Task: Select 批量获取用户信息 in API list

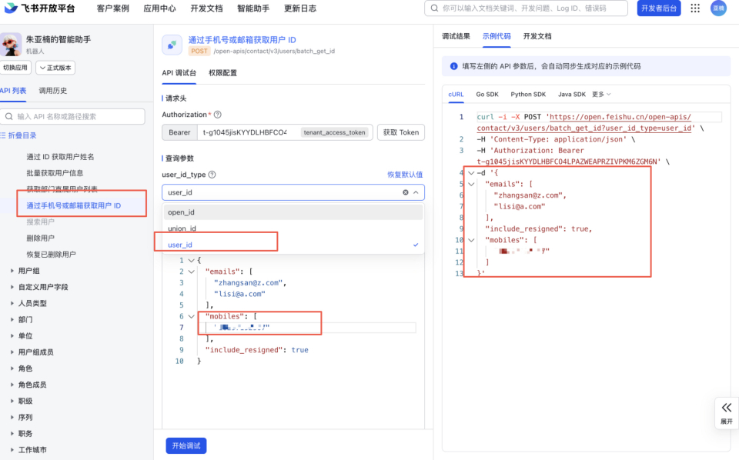Action: point(55,173)
